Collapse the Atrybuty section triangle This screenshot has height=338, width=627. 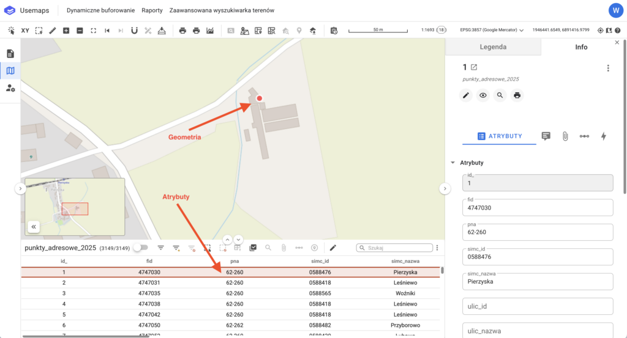(452, 163)
